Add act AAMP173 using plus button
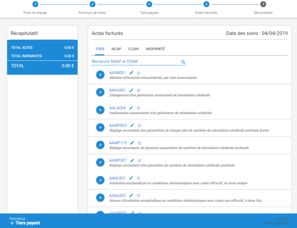Viewport: 297px width, 228px height. pyautogui.click(x=100, y=145)
